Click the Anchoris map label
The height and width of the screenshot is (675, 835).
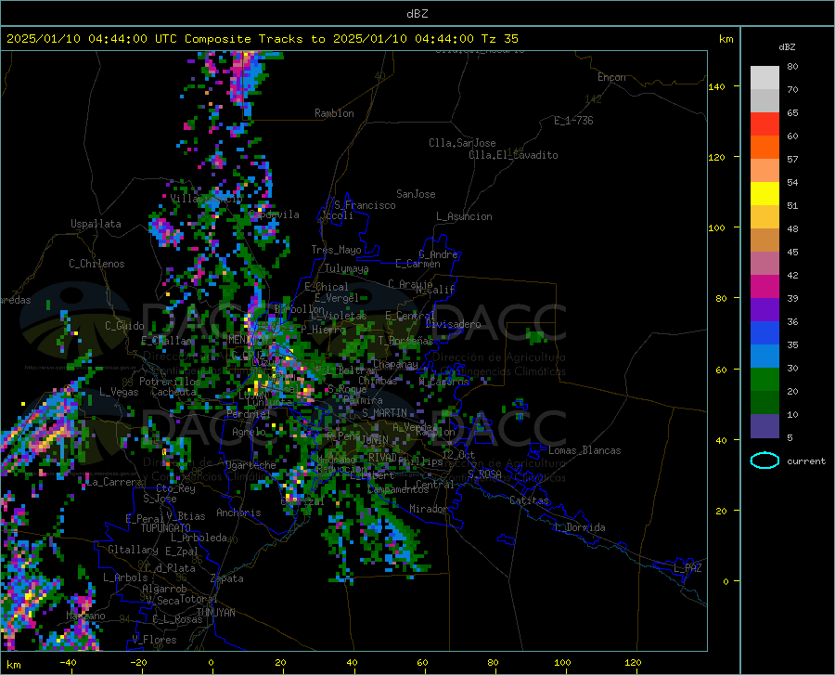point(238,513)
